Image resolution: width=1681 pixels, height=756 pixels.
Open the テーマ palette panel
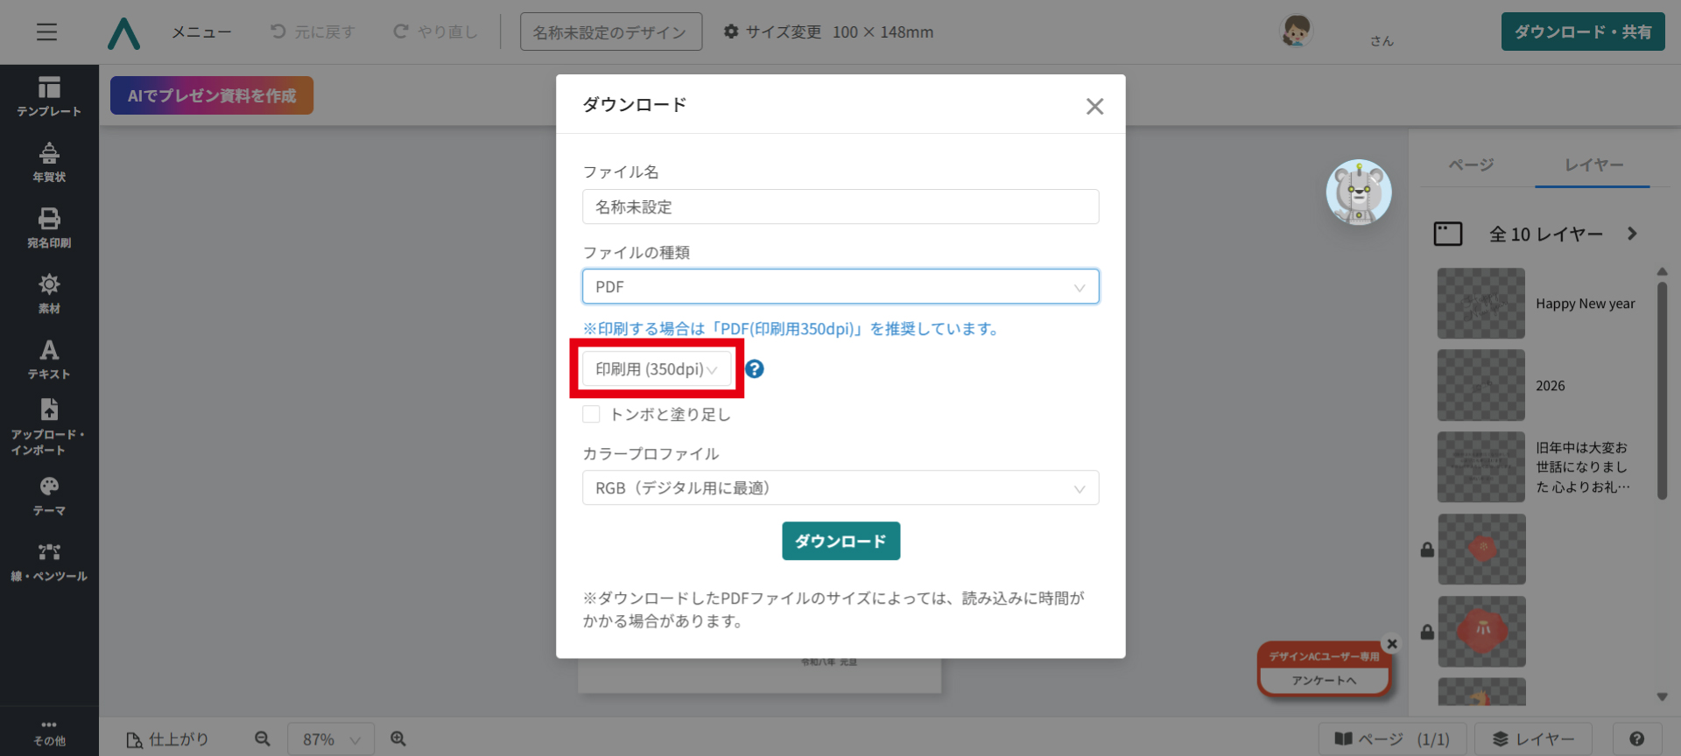(x=49, y=496)
